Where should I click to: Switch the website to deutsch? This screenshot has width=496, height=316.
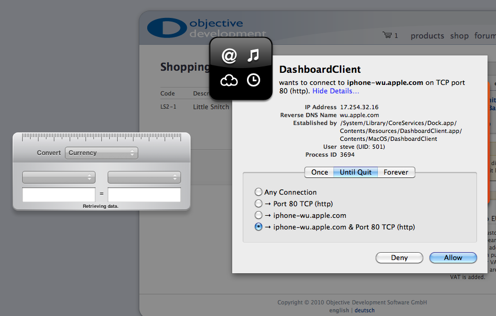coord(365,310)
